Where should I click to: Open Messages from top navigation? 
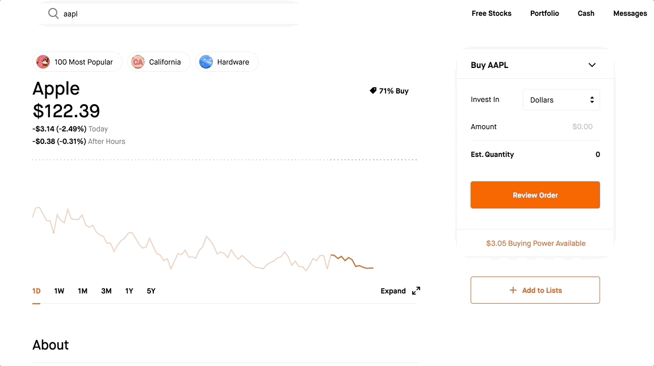pyautogui.click(x=630, y=14)
